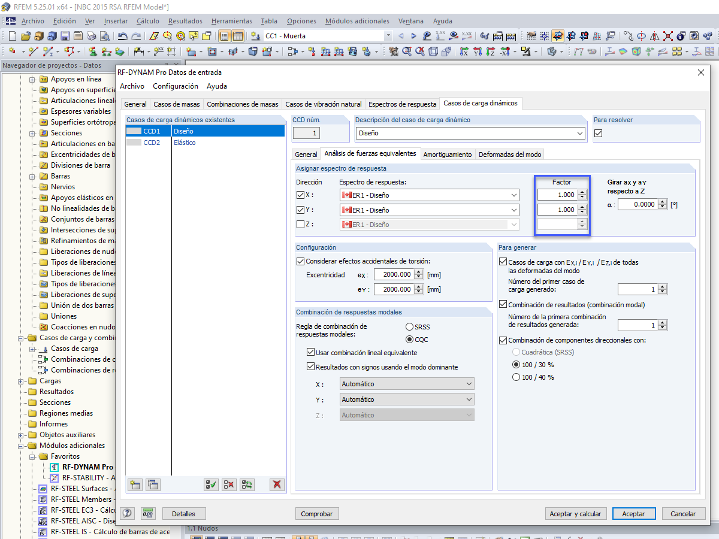
Task: Open the Herramientas menu in RFEM
Action: click(232, 21)
